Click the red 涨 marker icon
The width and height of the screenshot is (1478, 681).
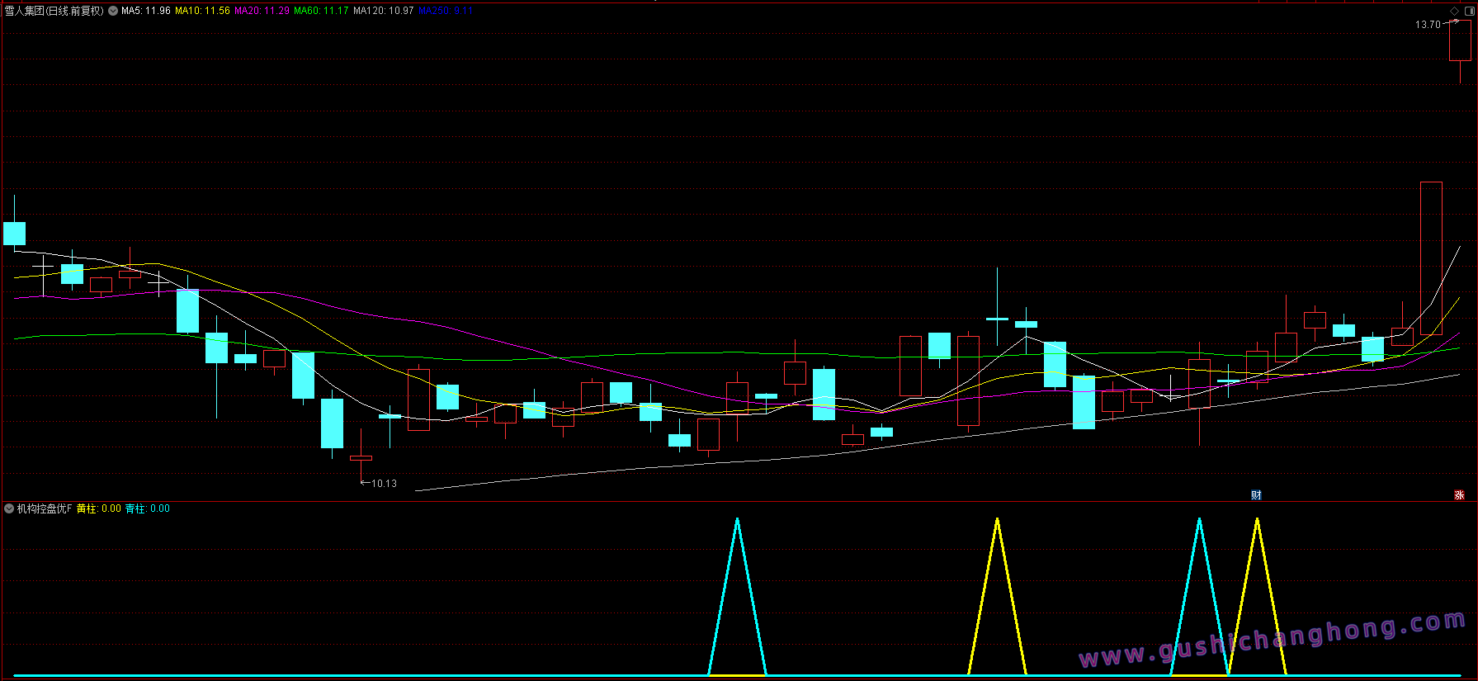1459,495
